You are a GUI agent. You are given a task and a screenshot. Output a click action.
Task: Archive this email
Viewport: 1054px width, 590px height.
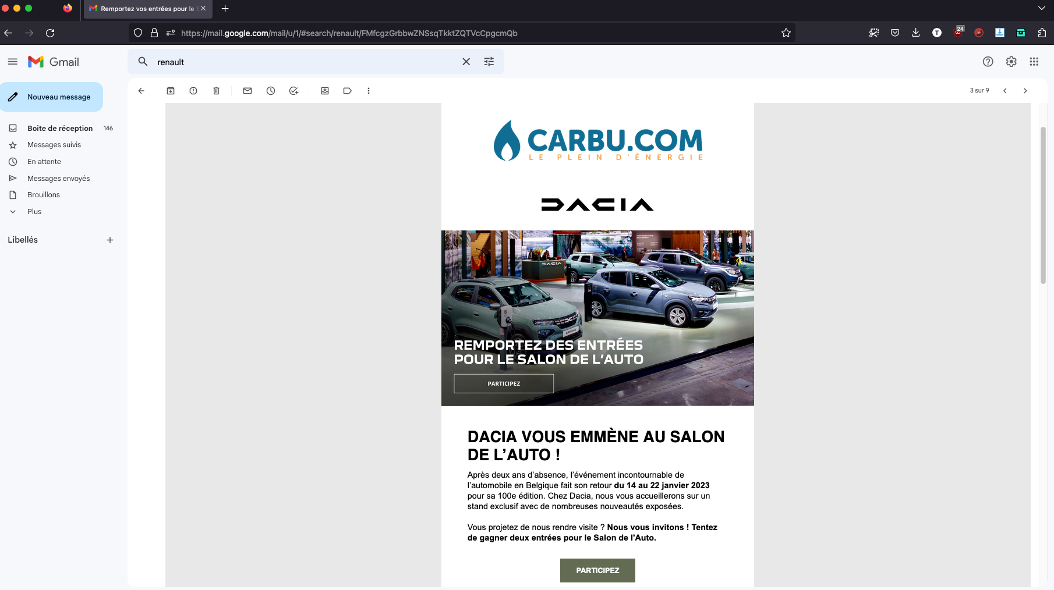point(171,91)
